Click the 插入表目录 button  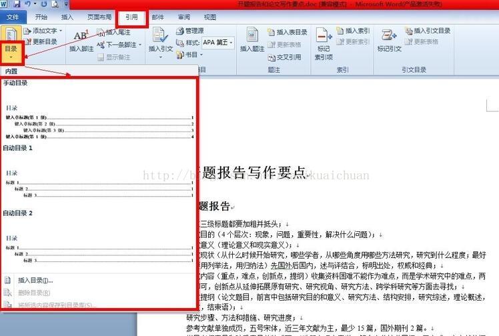[288, 32]
